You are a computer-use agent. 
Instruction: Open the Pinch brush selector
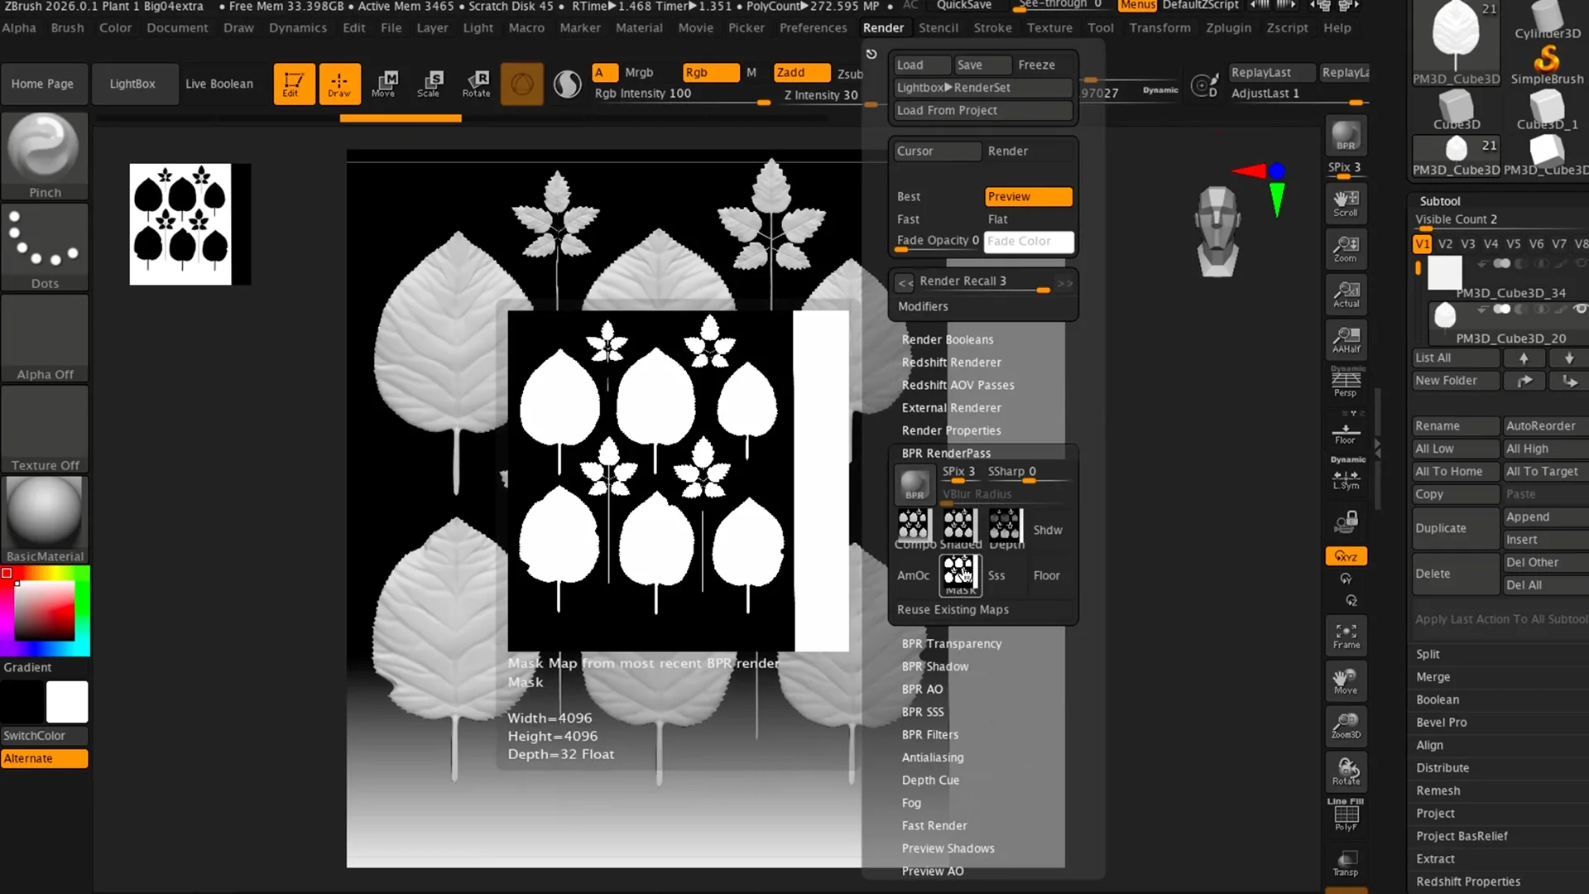(45, 156)
